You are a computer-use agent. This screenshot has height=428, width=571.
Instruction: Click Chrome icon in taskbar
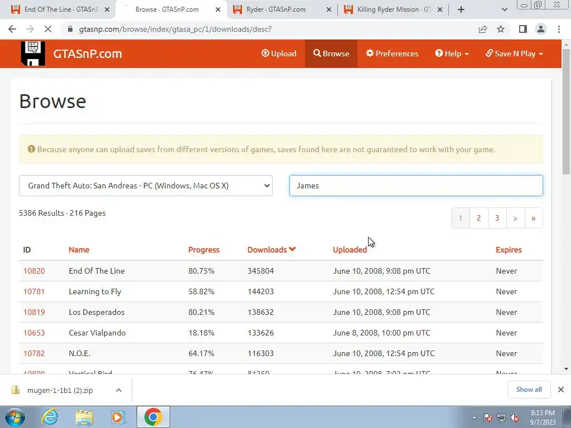153,417
